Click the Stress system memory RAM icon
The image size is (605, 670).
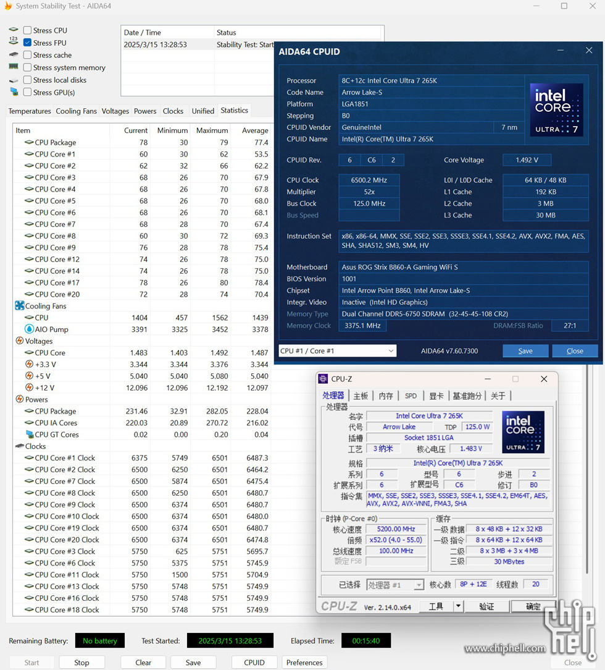[14, 66]
